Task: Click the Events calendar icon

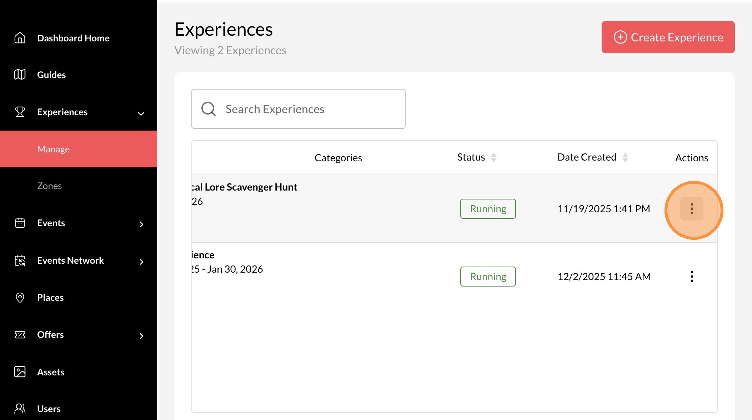Action: [20, 223]
